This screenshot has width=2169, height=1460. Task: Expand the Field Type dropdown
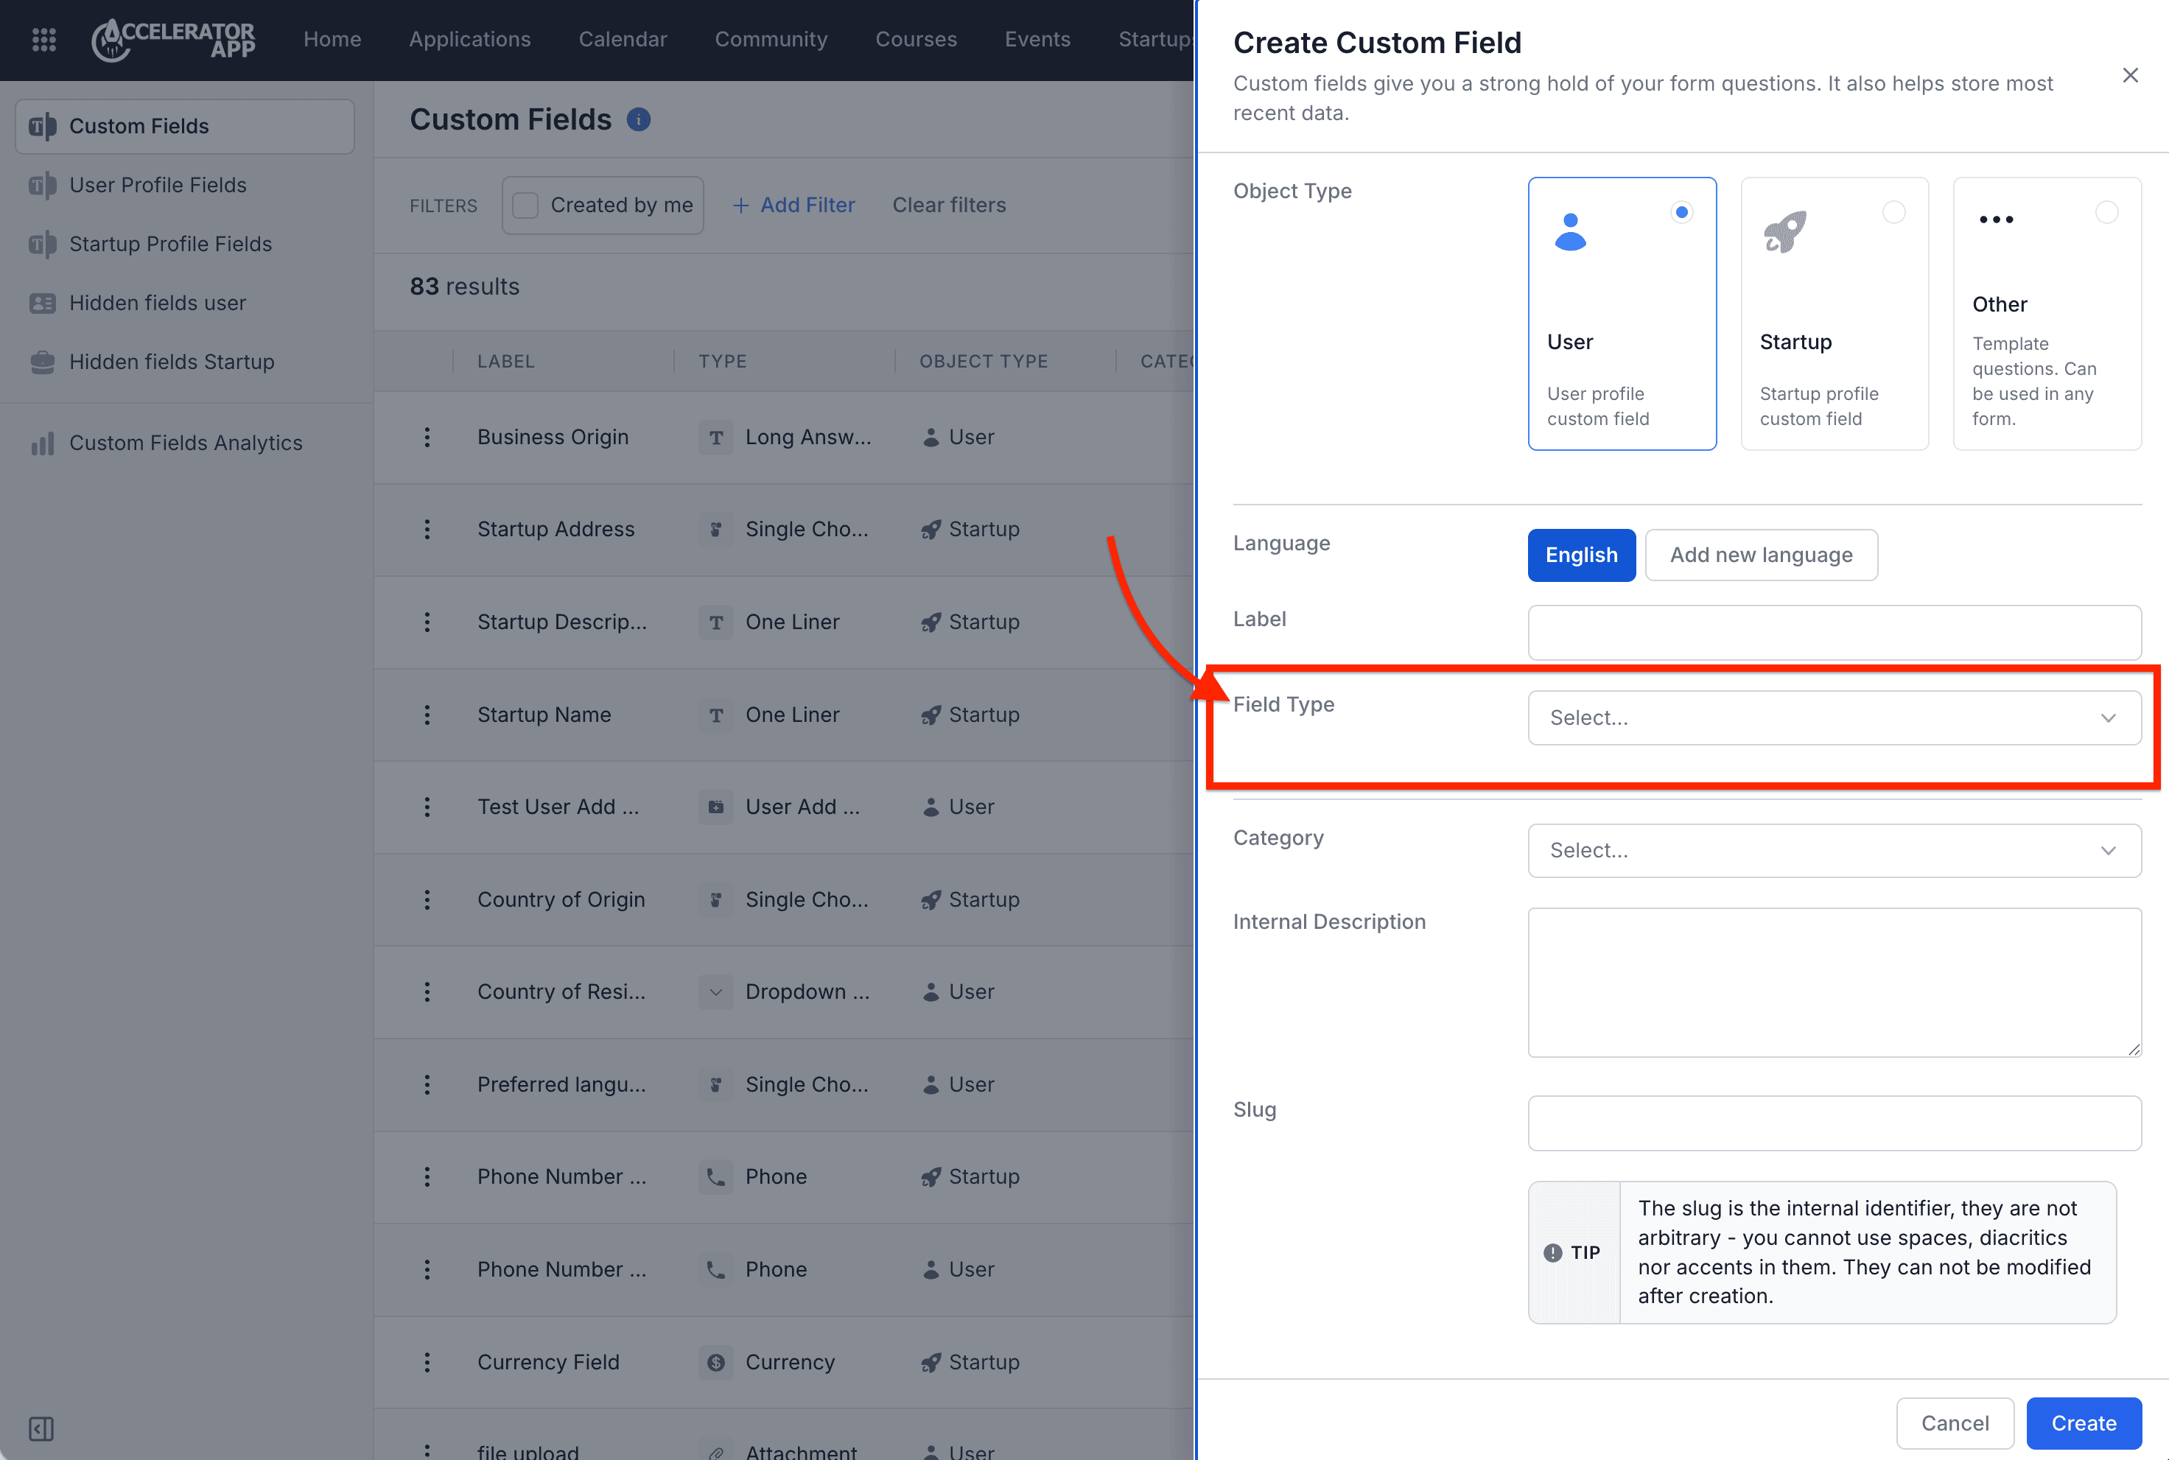1834,718
